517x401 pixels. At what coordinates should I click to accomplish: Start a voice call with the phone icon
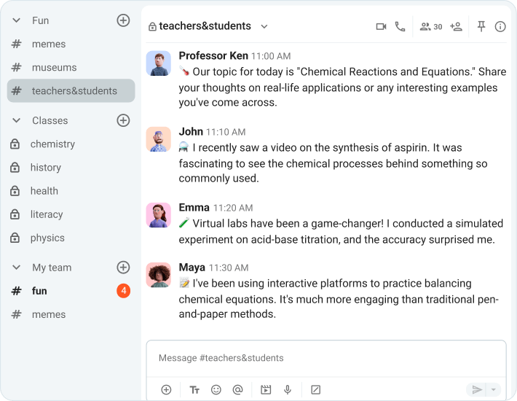[400, 26]
